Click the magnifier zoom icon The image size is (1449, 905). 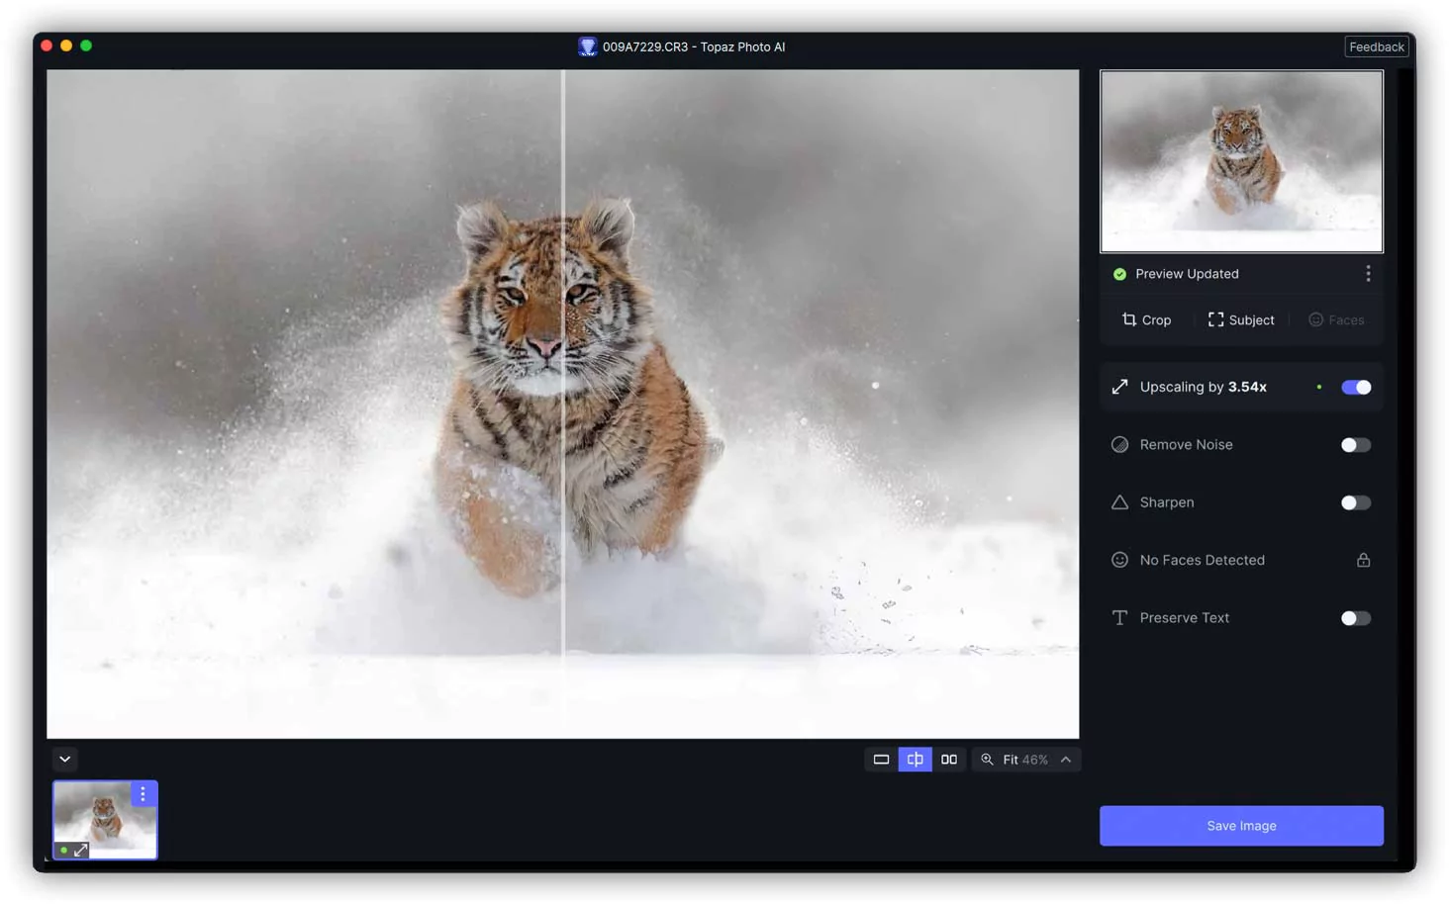987,760
